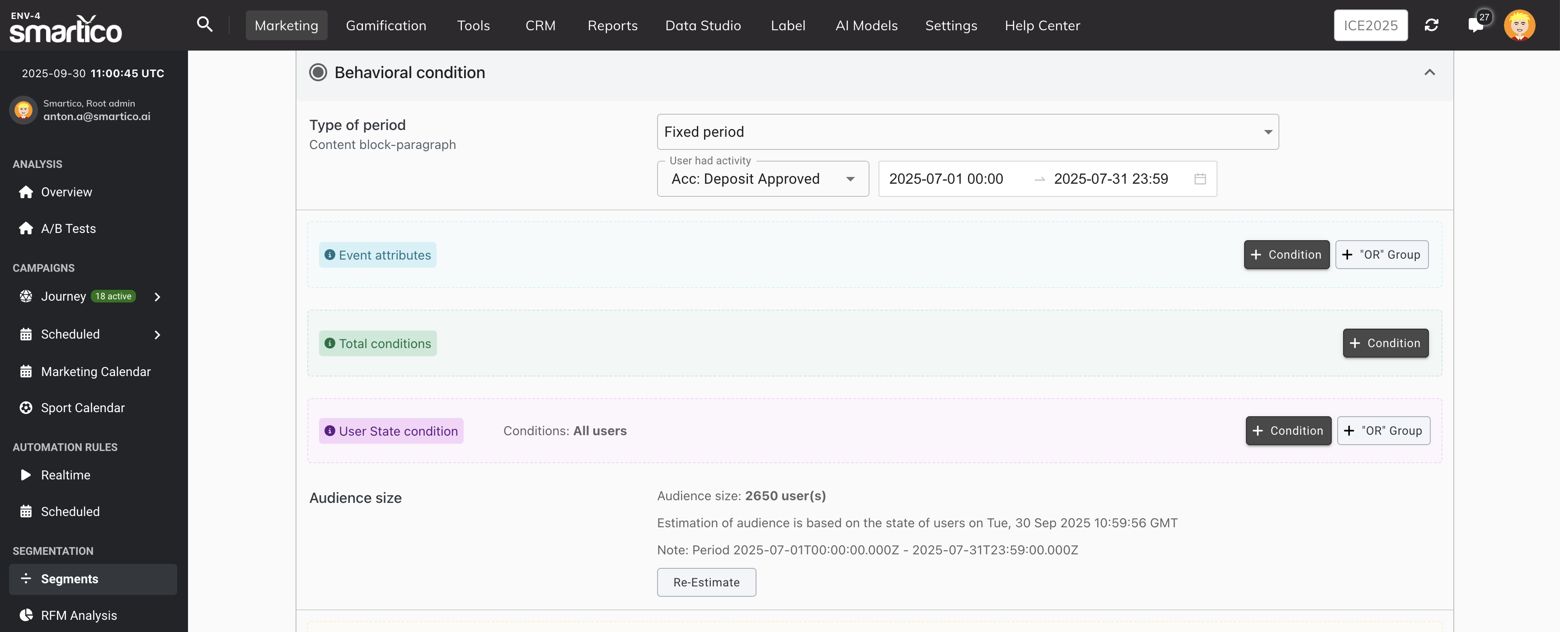Viewport: 1560px width, 632px height.
Task: Open the Acc: Deposit Approved activity dropdown
Action: point(762,179)
